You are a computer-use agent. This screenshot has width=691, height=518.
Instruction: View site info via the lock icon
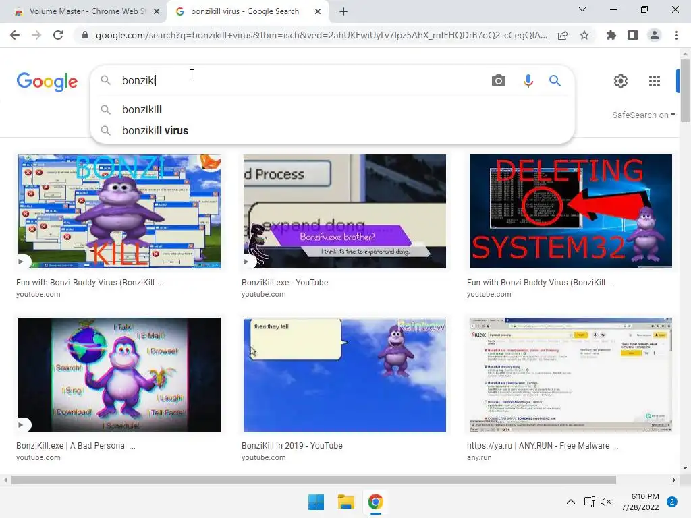click(85, 35)
